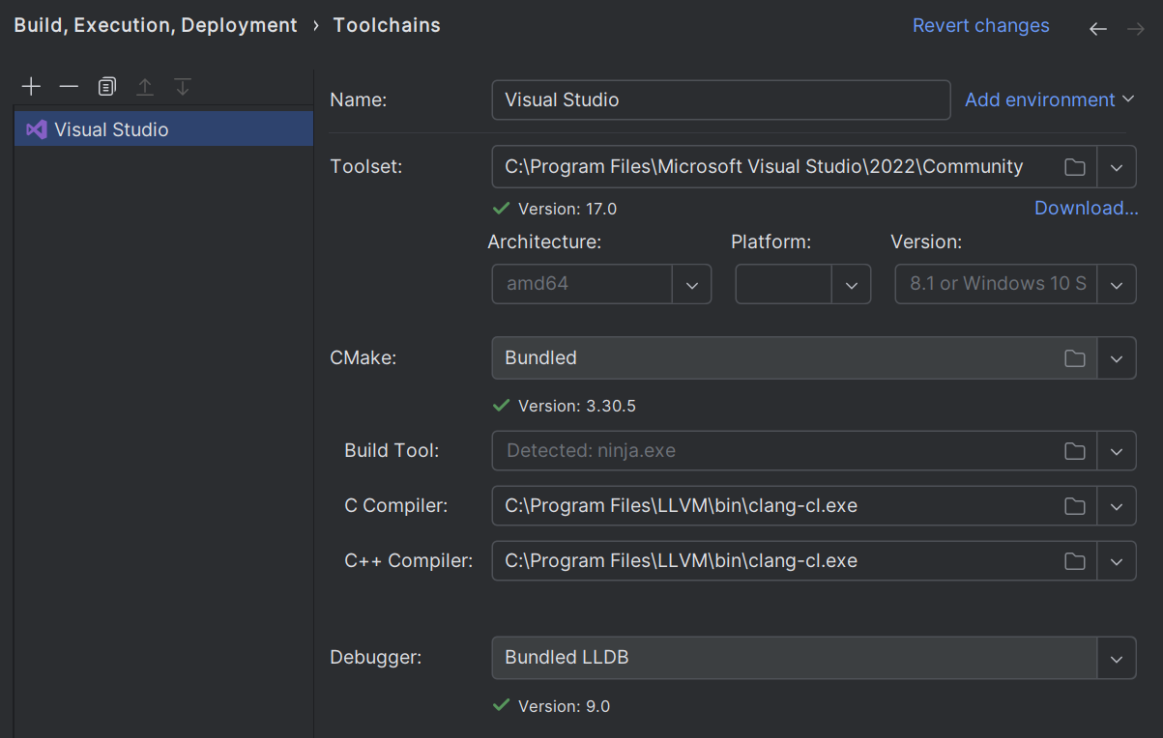Viewport: 1163px width, 738px height.
Task: Browse for the Toolset path using the folder icon
Action: (1074, 166)
